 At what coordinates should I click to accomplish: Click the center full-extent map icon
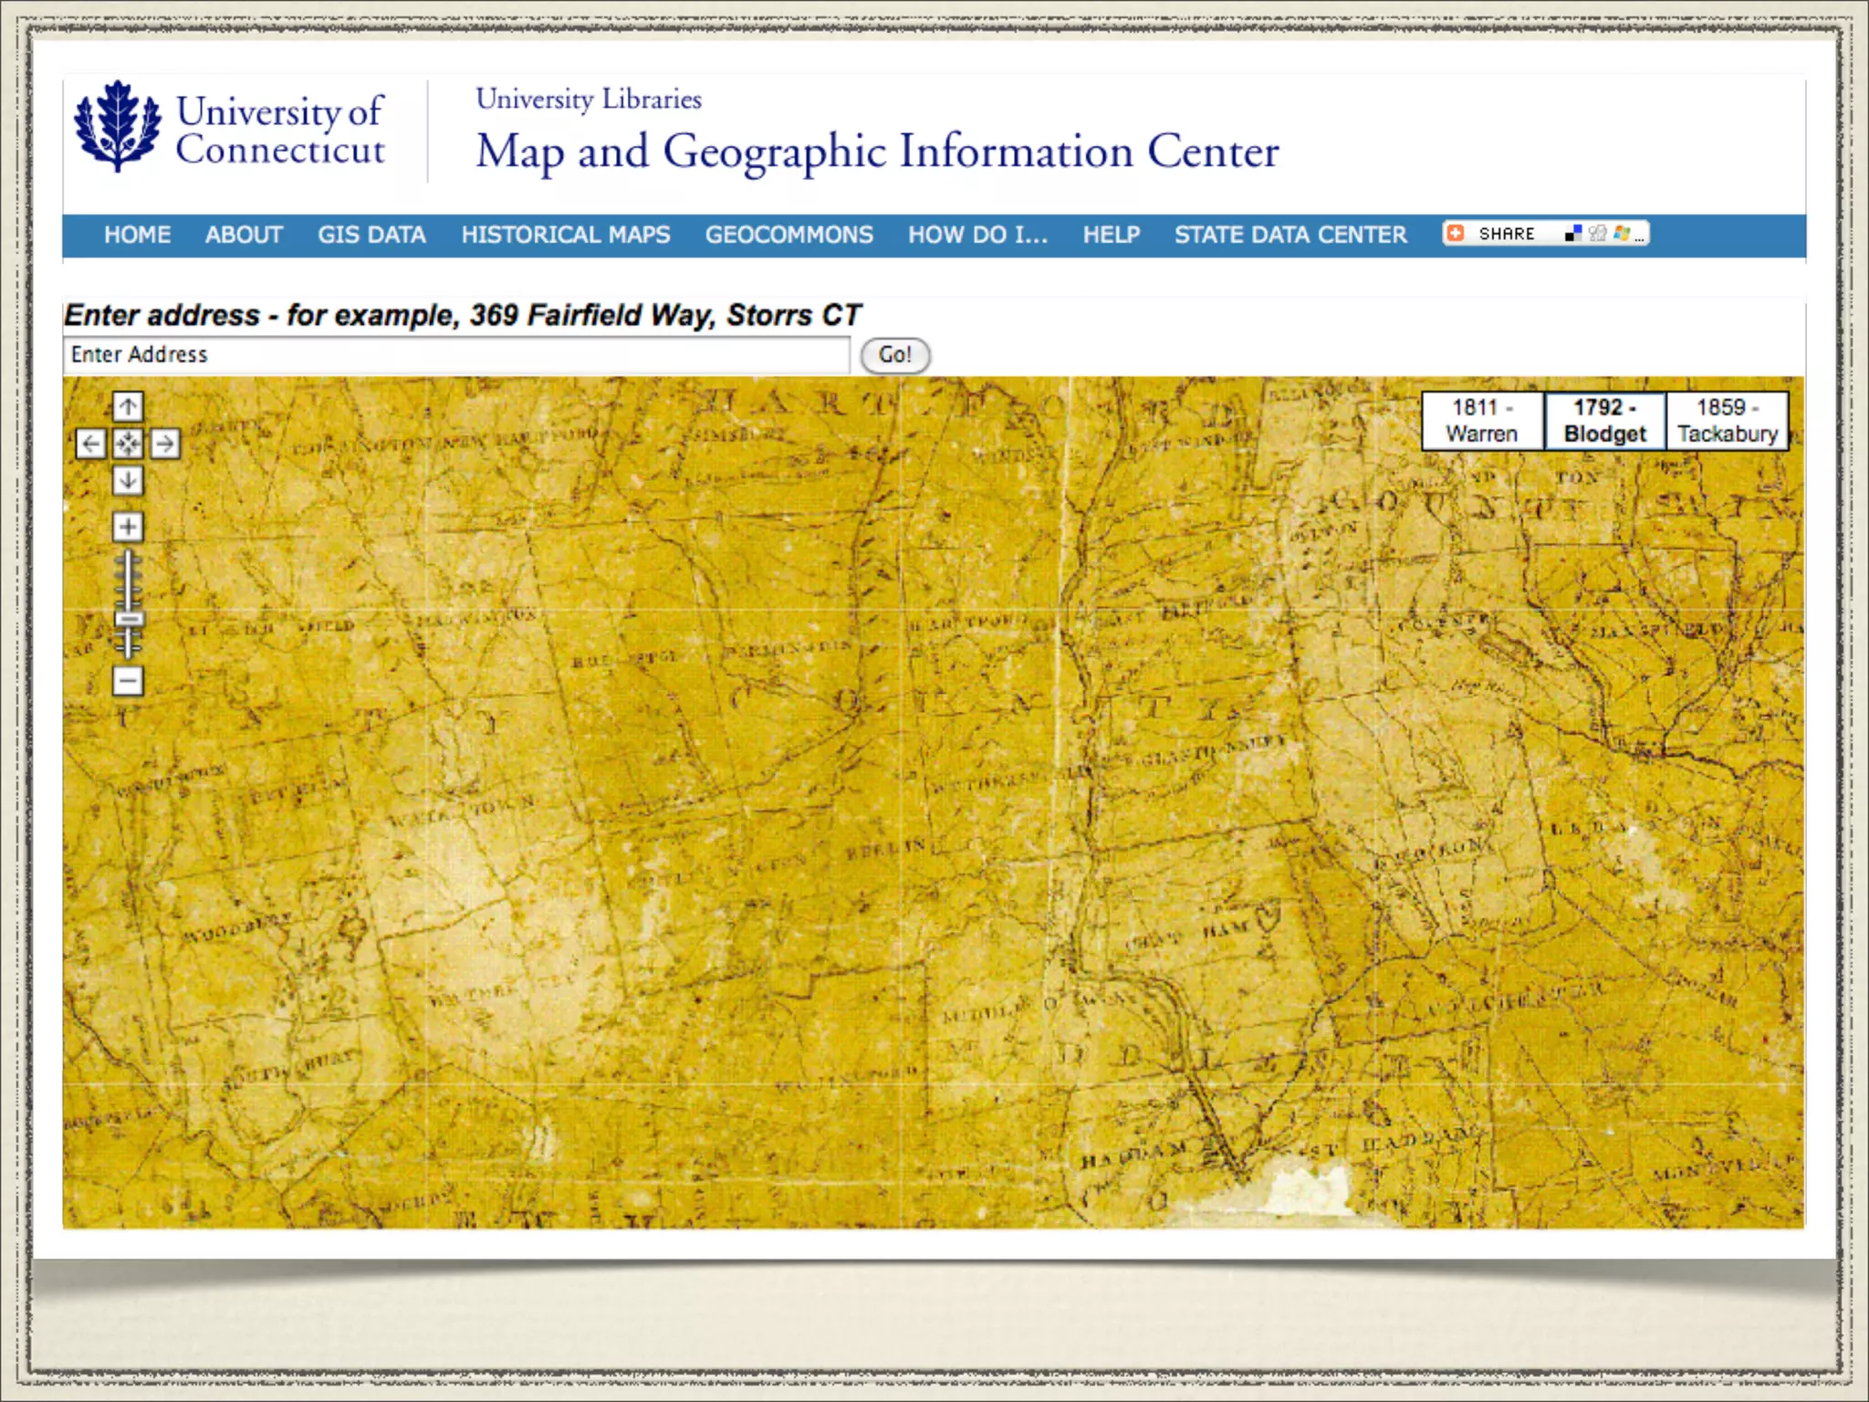[128, 445]
